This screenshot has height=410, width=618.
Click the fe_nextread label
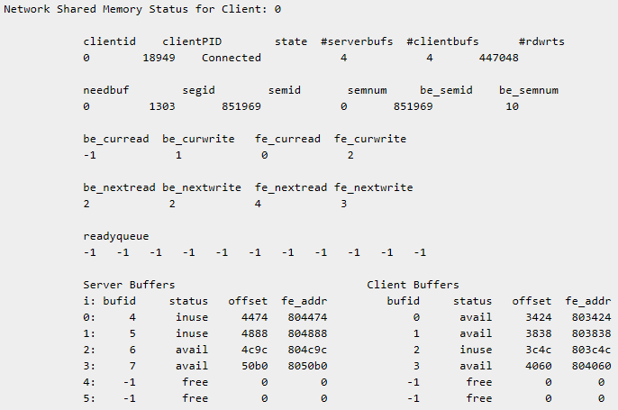coord(287,187)
